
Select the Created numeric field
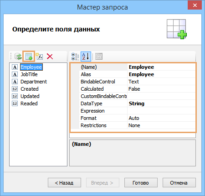(30, 89)
